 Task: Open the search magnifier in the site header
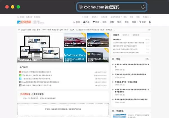pos(150,22)
